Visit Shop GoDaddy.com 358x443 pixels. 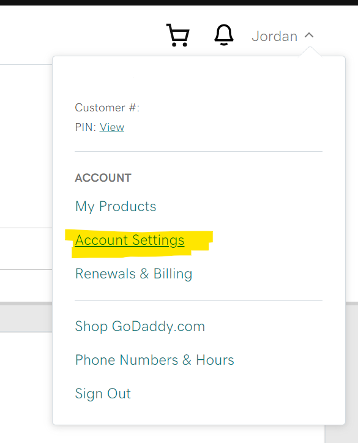click(x=140, y=326)
